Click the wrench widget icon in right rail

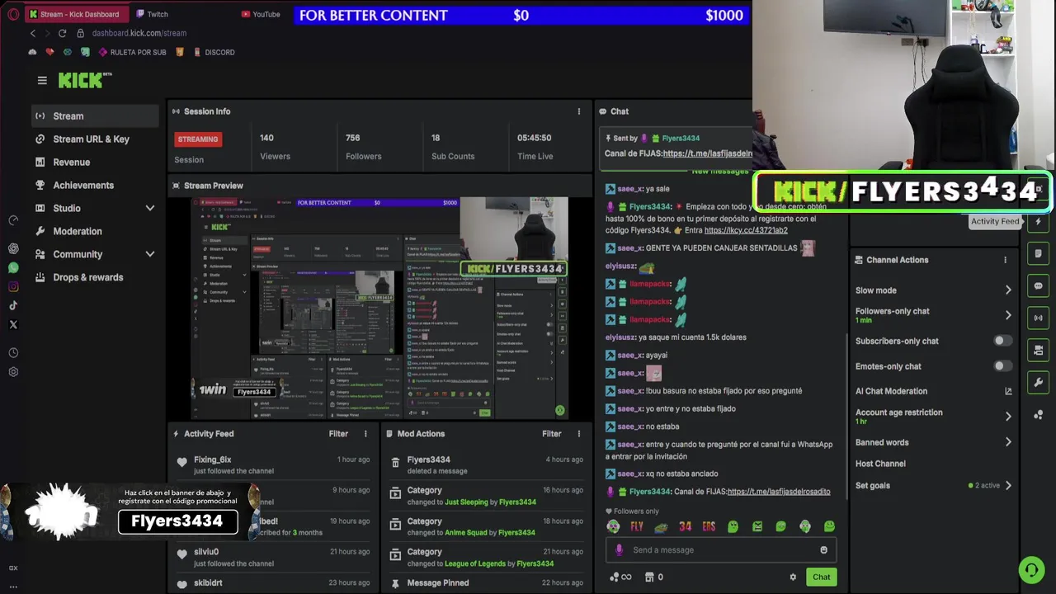1038,382
